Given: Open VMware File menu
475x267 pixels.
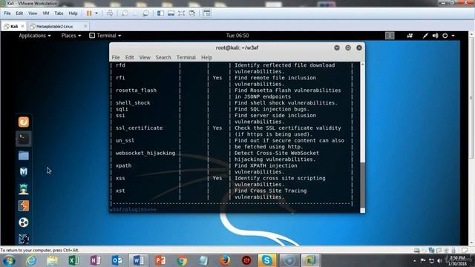Looking at the screenshot, I should pos(7,13).
